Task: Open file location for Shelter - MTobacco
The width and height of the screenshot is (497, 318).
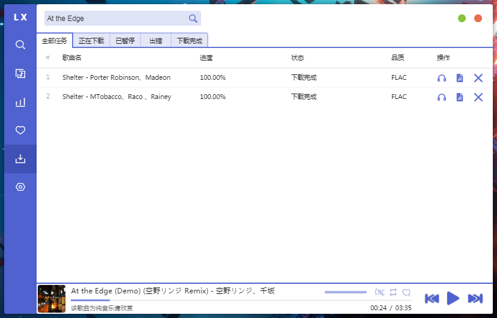Action: [460, 97]
